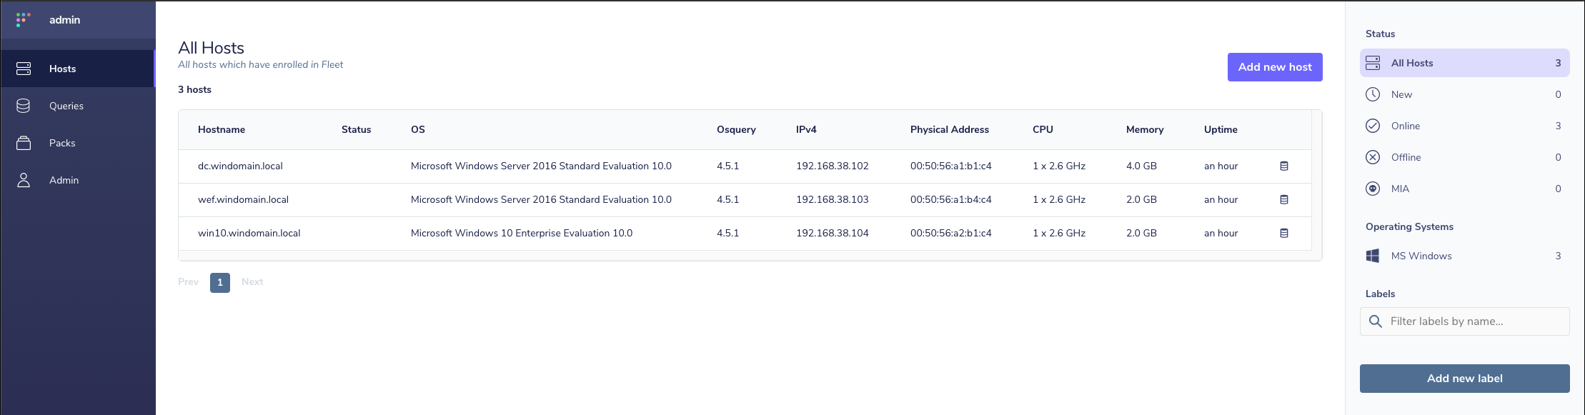Focus the Filter labels by name field
Image resolution: width=1585 pixels, height=415 pixels.
coord(1464,321)
